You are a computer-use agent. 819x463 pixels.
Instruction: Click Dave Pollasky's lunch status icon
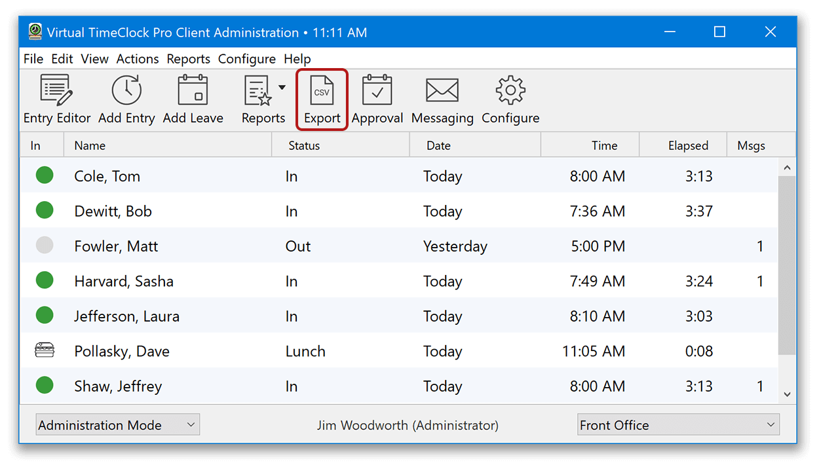44,350
